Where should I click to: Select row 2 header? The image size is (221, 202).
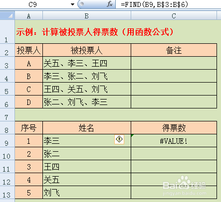coord(7,50)
